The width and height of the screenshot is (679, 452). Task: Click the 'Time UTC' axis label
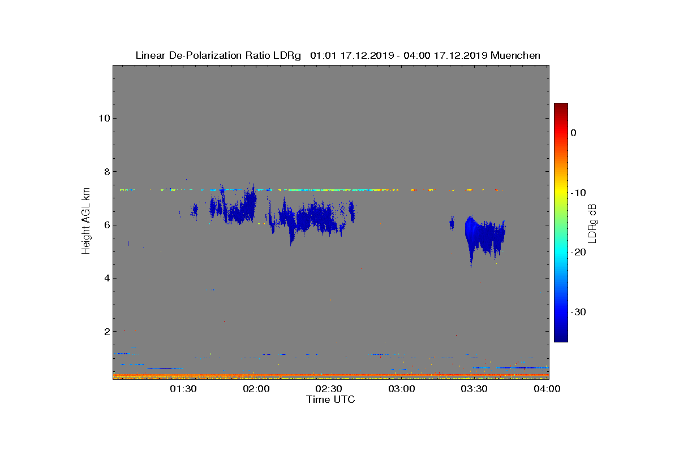coord(330,399)
